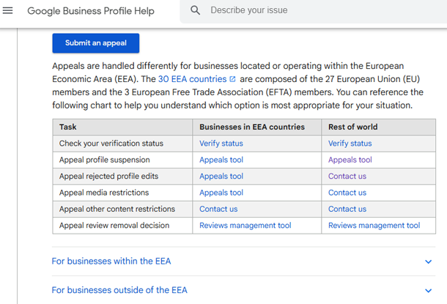Click chevron beside For businesses outside of the EEA
Image resolution: width=447 pixels, height=304 pixels.
click(428, 291)
